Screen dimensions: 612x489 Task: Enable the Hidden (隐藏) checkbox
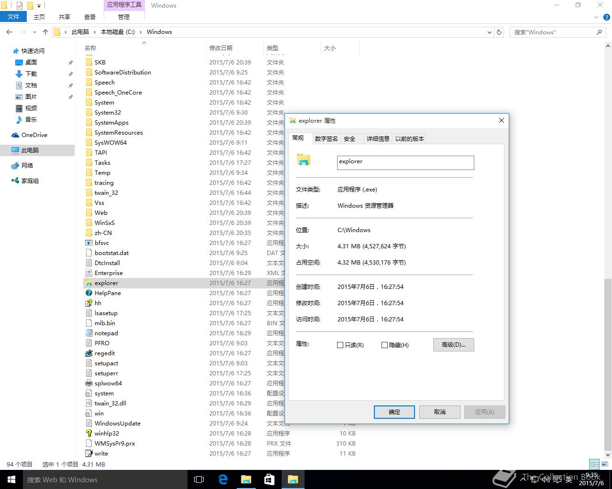pos(384,345)
